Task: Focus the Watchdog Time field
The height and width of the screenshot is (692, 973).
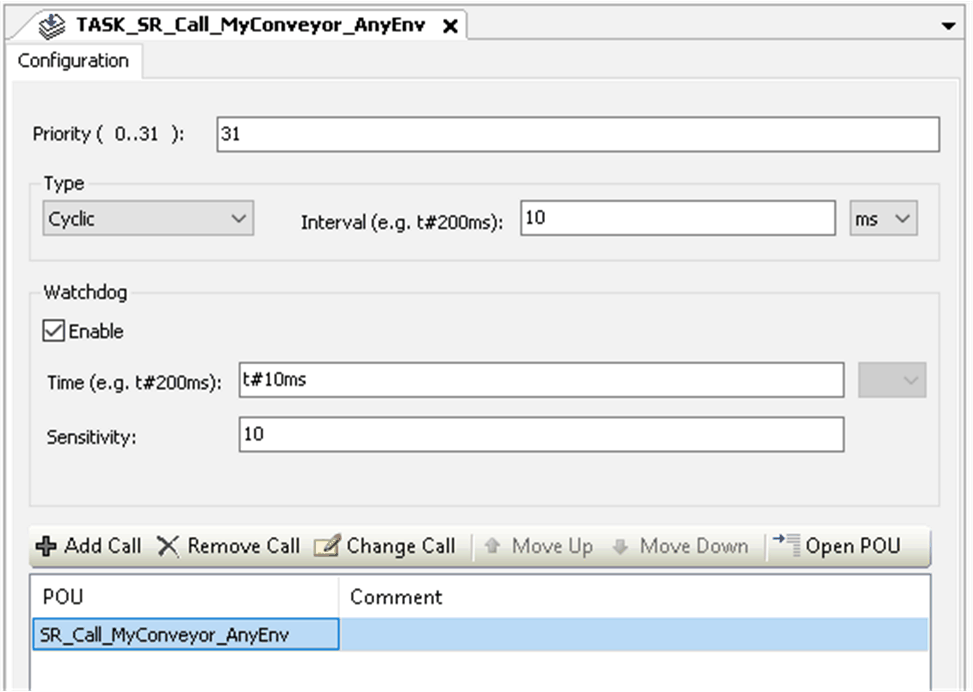Action: pyautogui.click(x=541, y=380)
